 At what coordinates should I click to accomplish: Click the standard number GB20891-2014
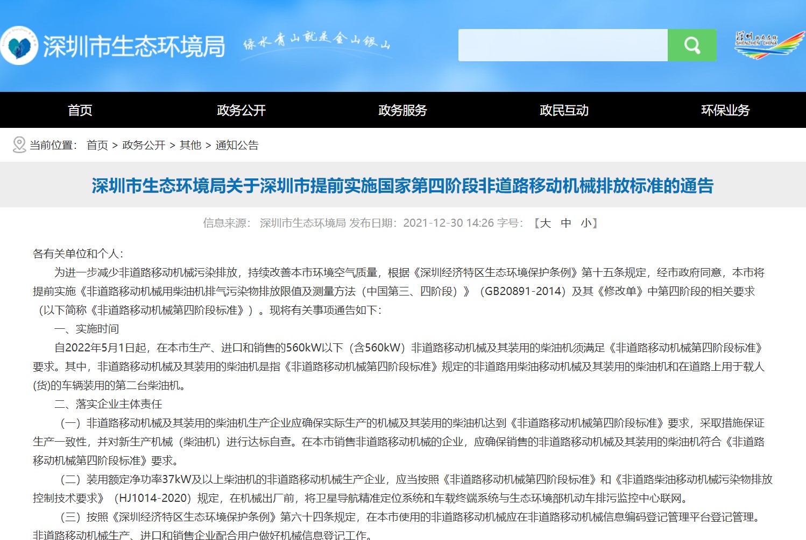coord(522,291)
